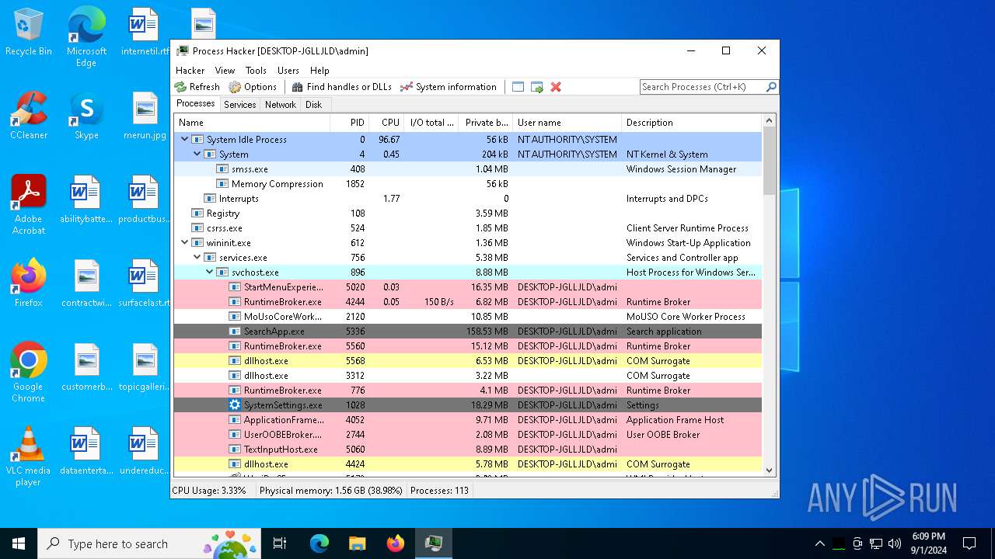Click the find window toolbar icon
995x559 pixels.
(518, 87)
